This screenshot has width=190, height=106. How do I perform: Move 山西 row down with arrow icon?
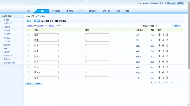163,51
